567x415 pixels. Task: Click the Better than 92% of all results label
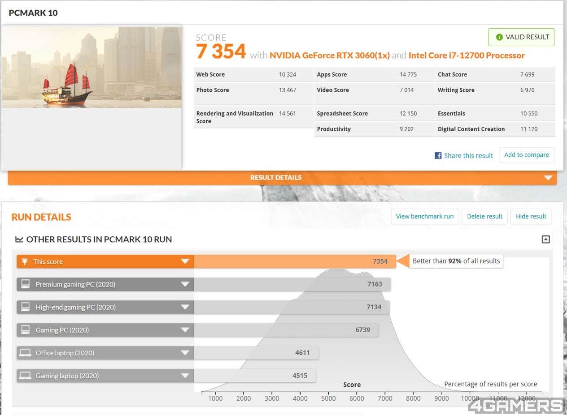pyautogui.click(x=456, y=261)
